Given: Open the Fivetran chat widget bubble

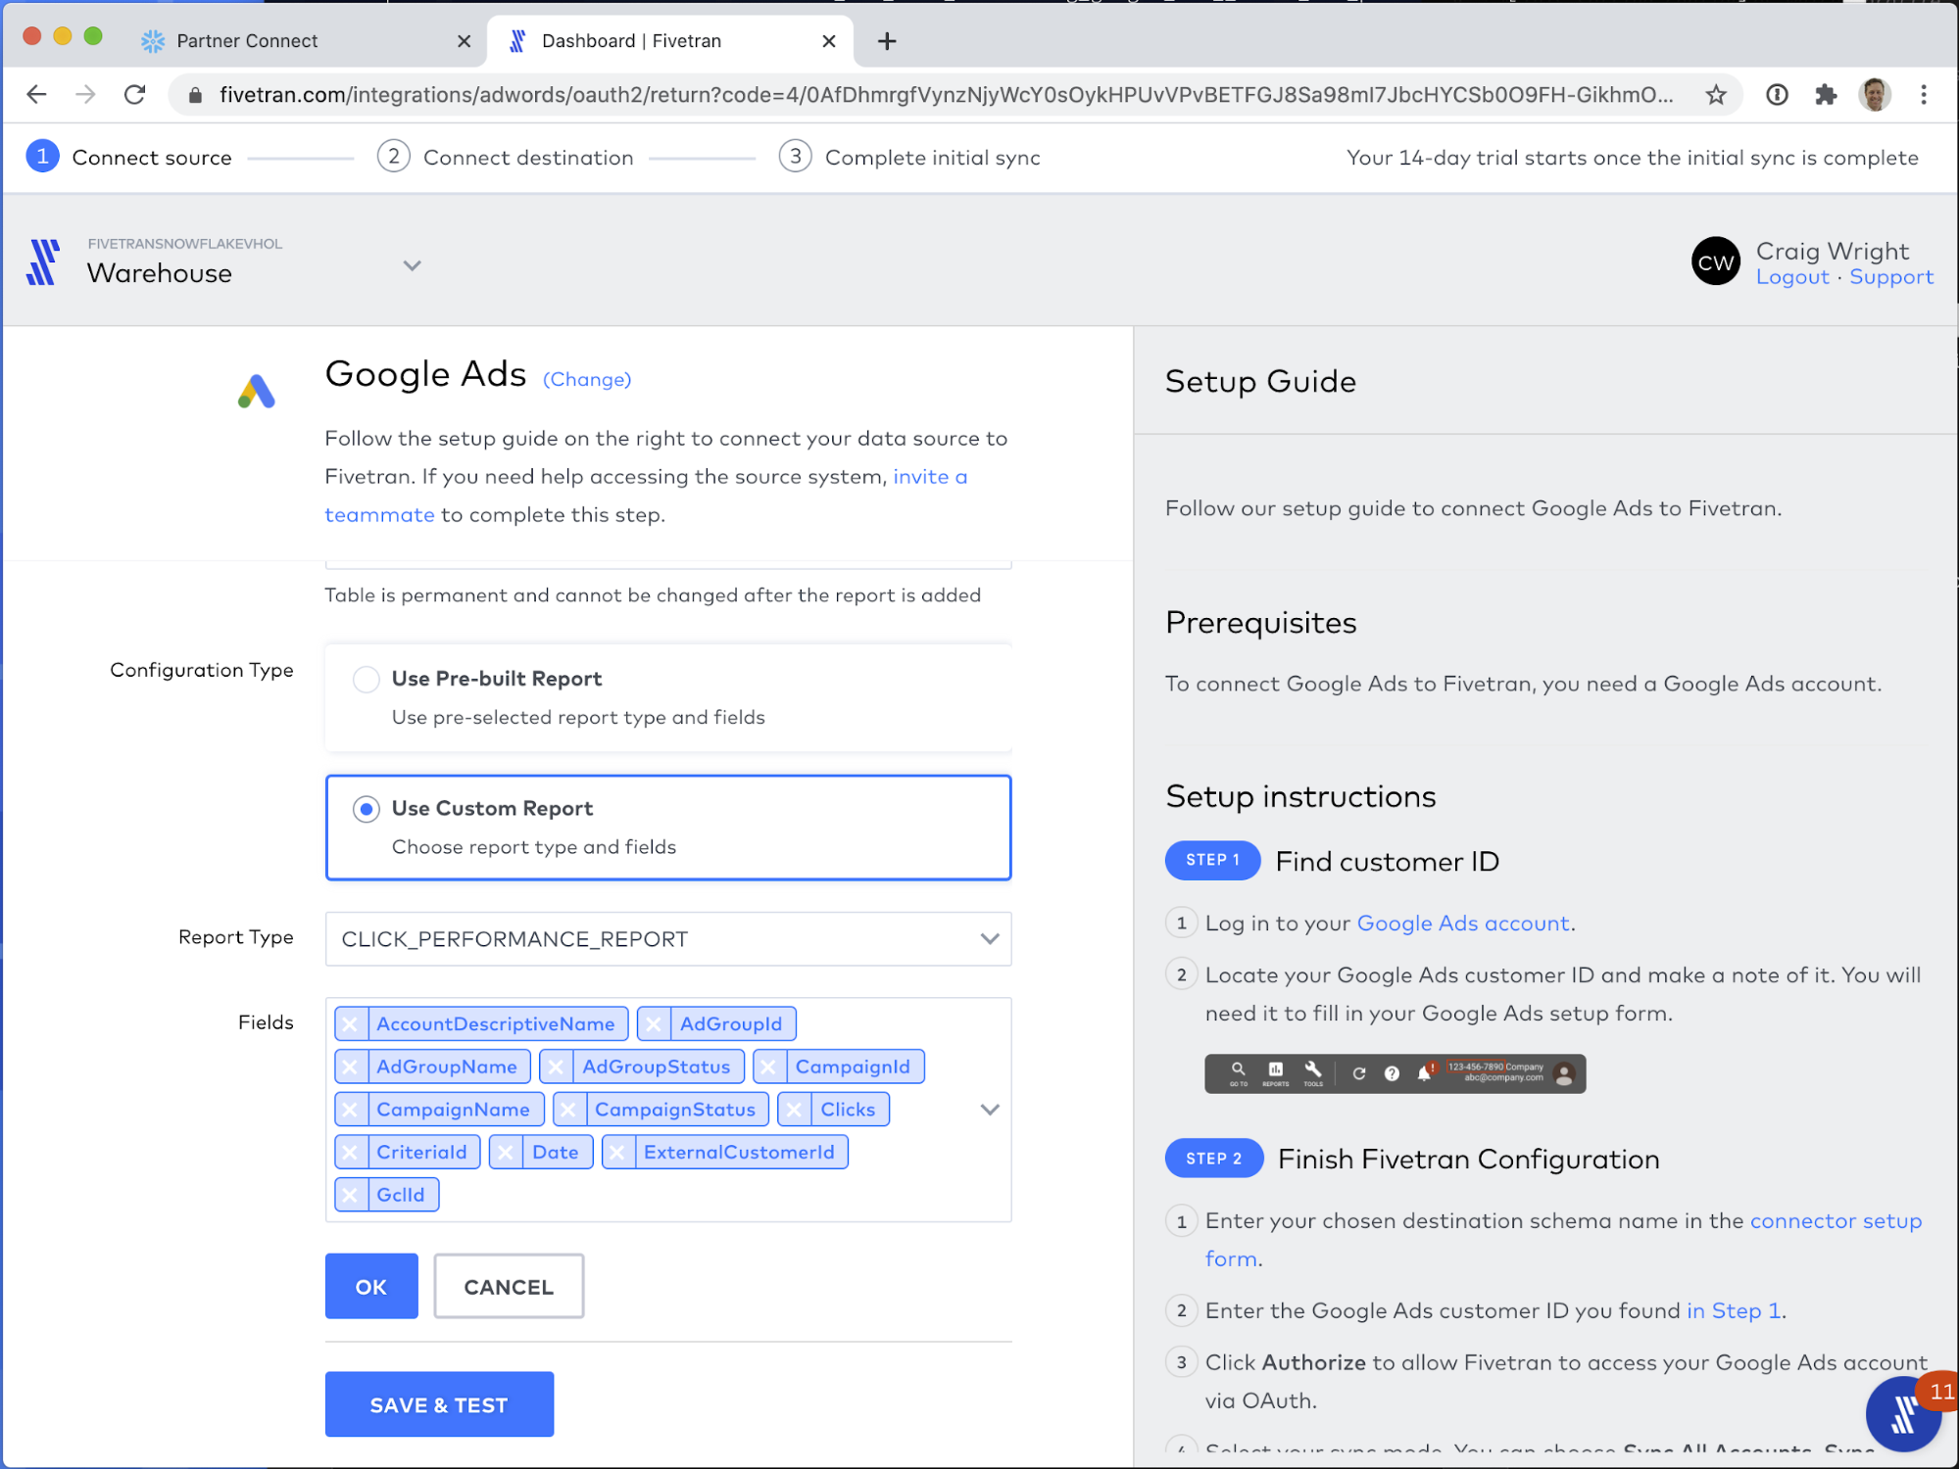Looking at the screenshot, I should click(1902, 1413).
